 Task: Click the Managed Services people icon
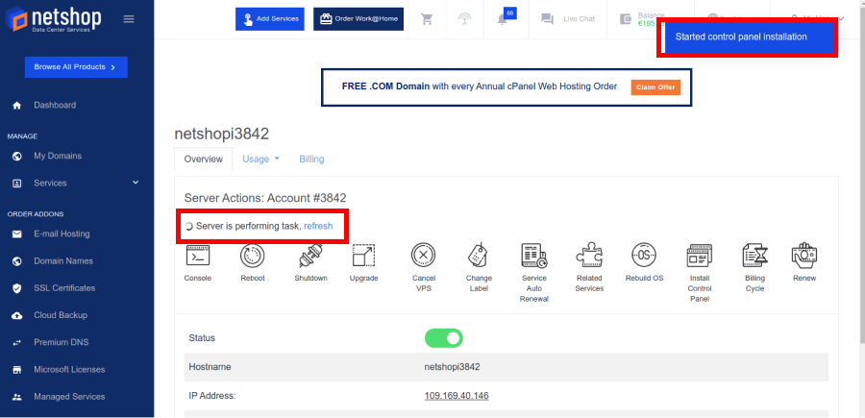(16, 397)
